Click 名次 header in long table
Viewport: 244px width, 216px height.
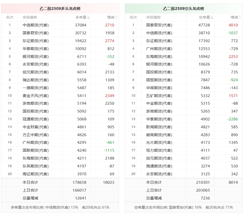pos(10,17)
